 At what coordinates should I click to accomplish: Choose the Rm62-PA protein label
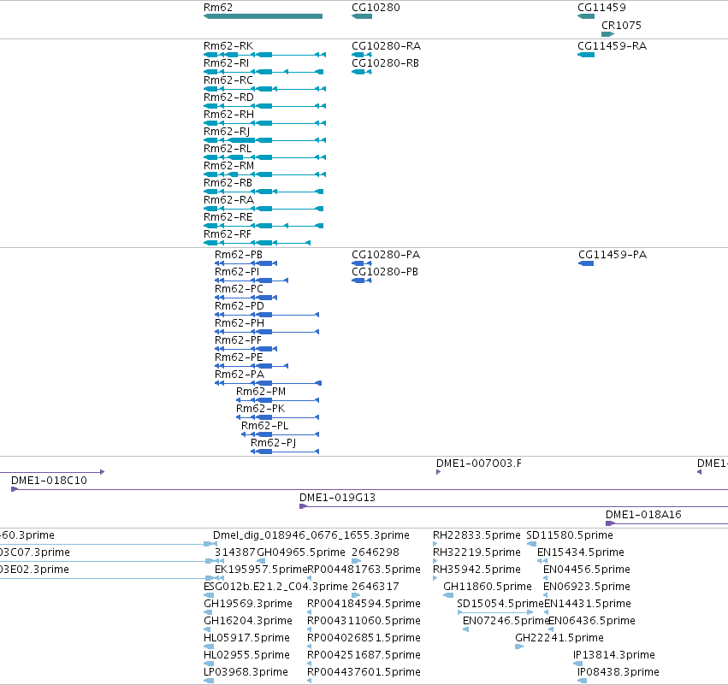coord(240,375)
